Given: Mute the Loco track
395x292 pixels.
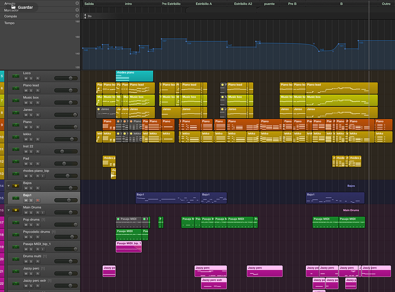Looking at the screenshot, I should [x=26, y=79].
